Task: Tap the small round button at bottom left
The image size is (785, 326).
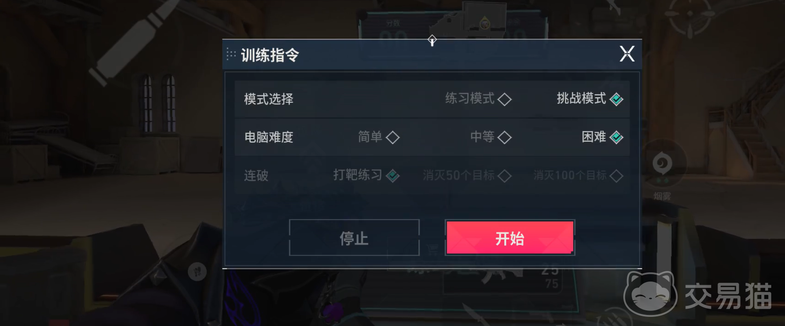Action: [x=197, y=272]
